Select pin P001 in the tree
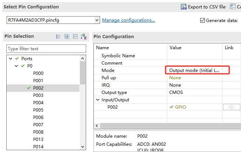 pyautogui.click(x=38, y=81)
